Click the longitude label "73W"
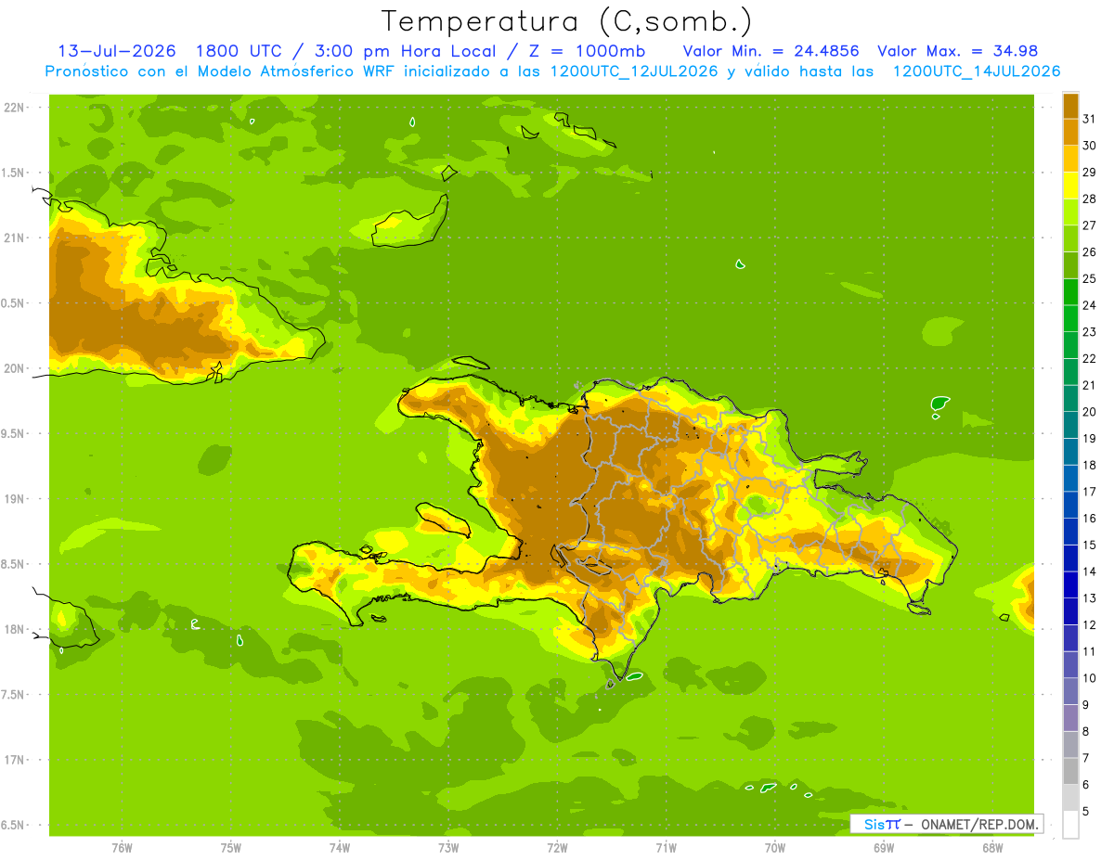The height and width of the screenshot is (860, 1114). click(x=448, y=849)
